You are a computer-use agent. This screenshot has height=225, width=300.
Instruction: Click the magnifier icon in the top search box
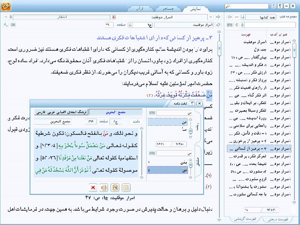[x=228, y=6]
